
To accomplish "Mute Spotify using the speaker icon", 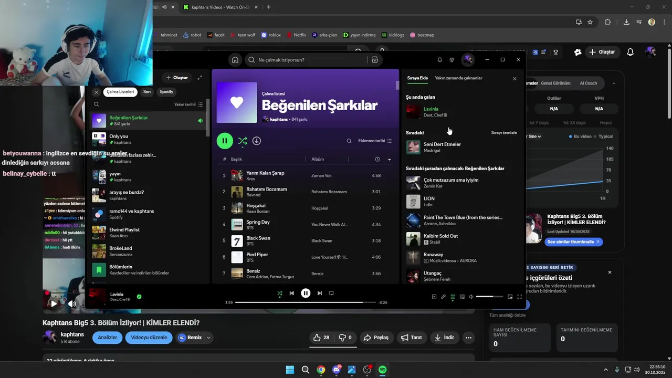I will (x=471, y=297).
